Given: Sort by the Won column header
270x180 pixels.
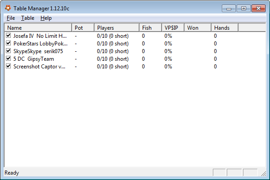Looking at the screenshot, I should coord(198,28).
